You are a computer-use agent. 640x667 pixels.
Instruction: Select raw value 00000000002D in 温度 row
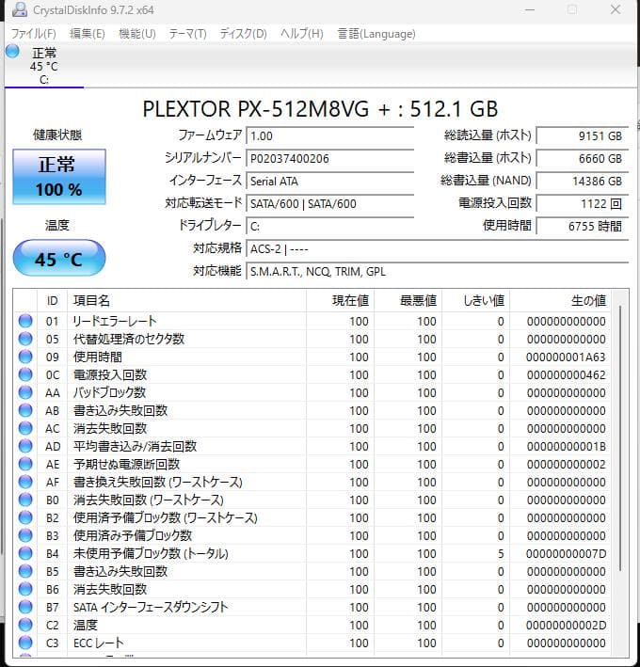(566, 625)
